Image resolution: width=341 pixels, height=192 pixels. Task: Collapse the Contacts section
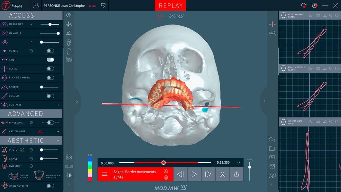pos(58,105)
